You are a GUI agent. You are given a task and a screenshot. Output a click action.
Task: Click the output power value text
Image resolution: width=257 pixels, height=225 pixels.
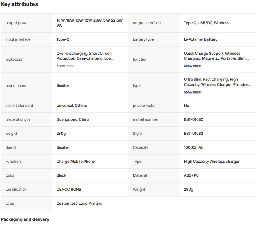90,23
